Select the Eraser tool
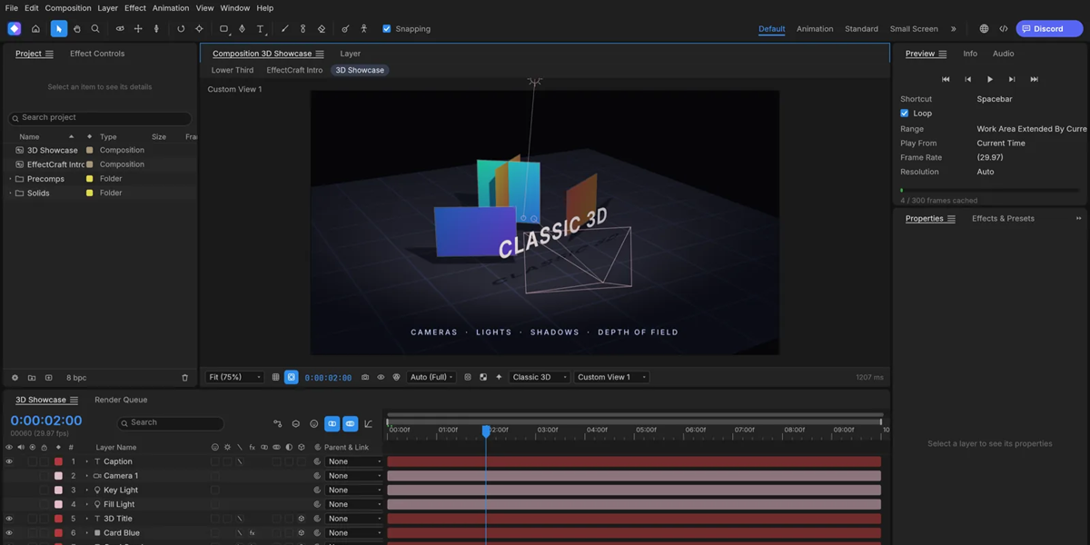This screenshot has height=545, width=1090. pyautogui.click(x=322, y=29)
